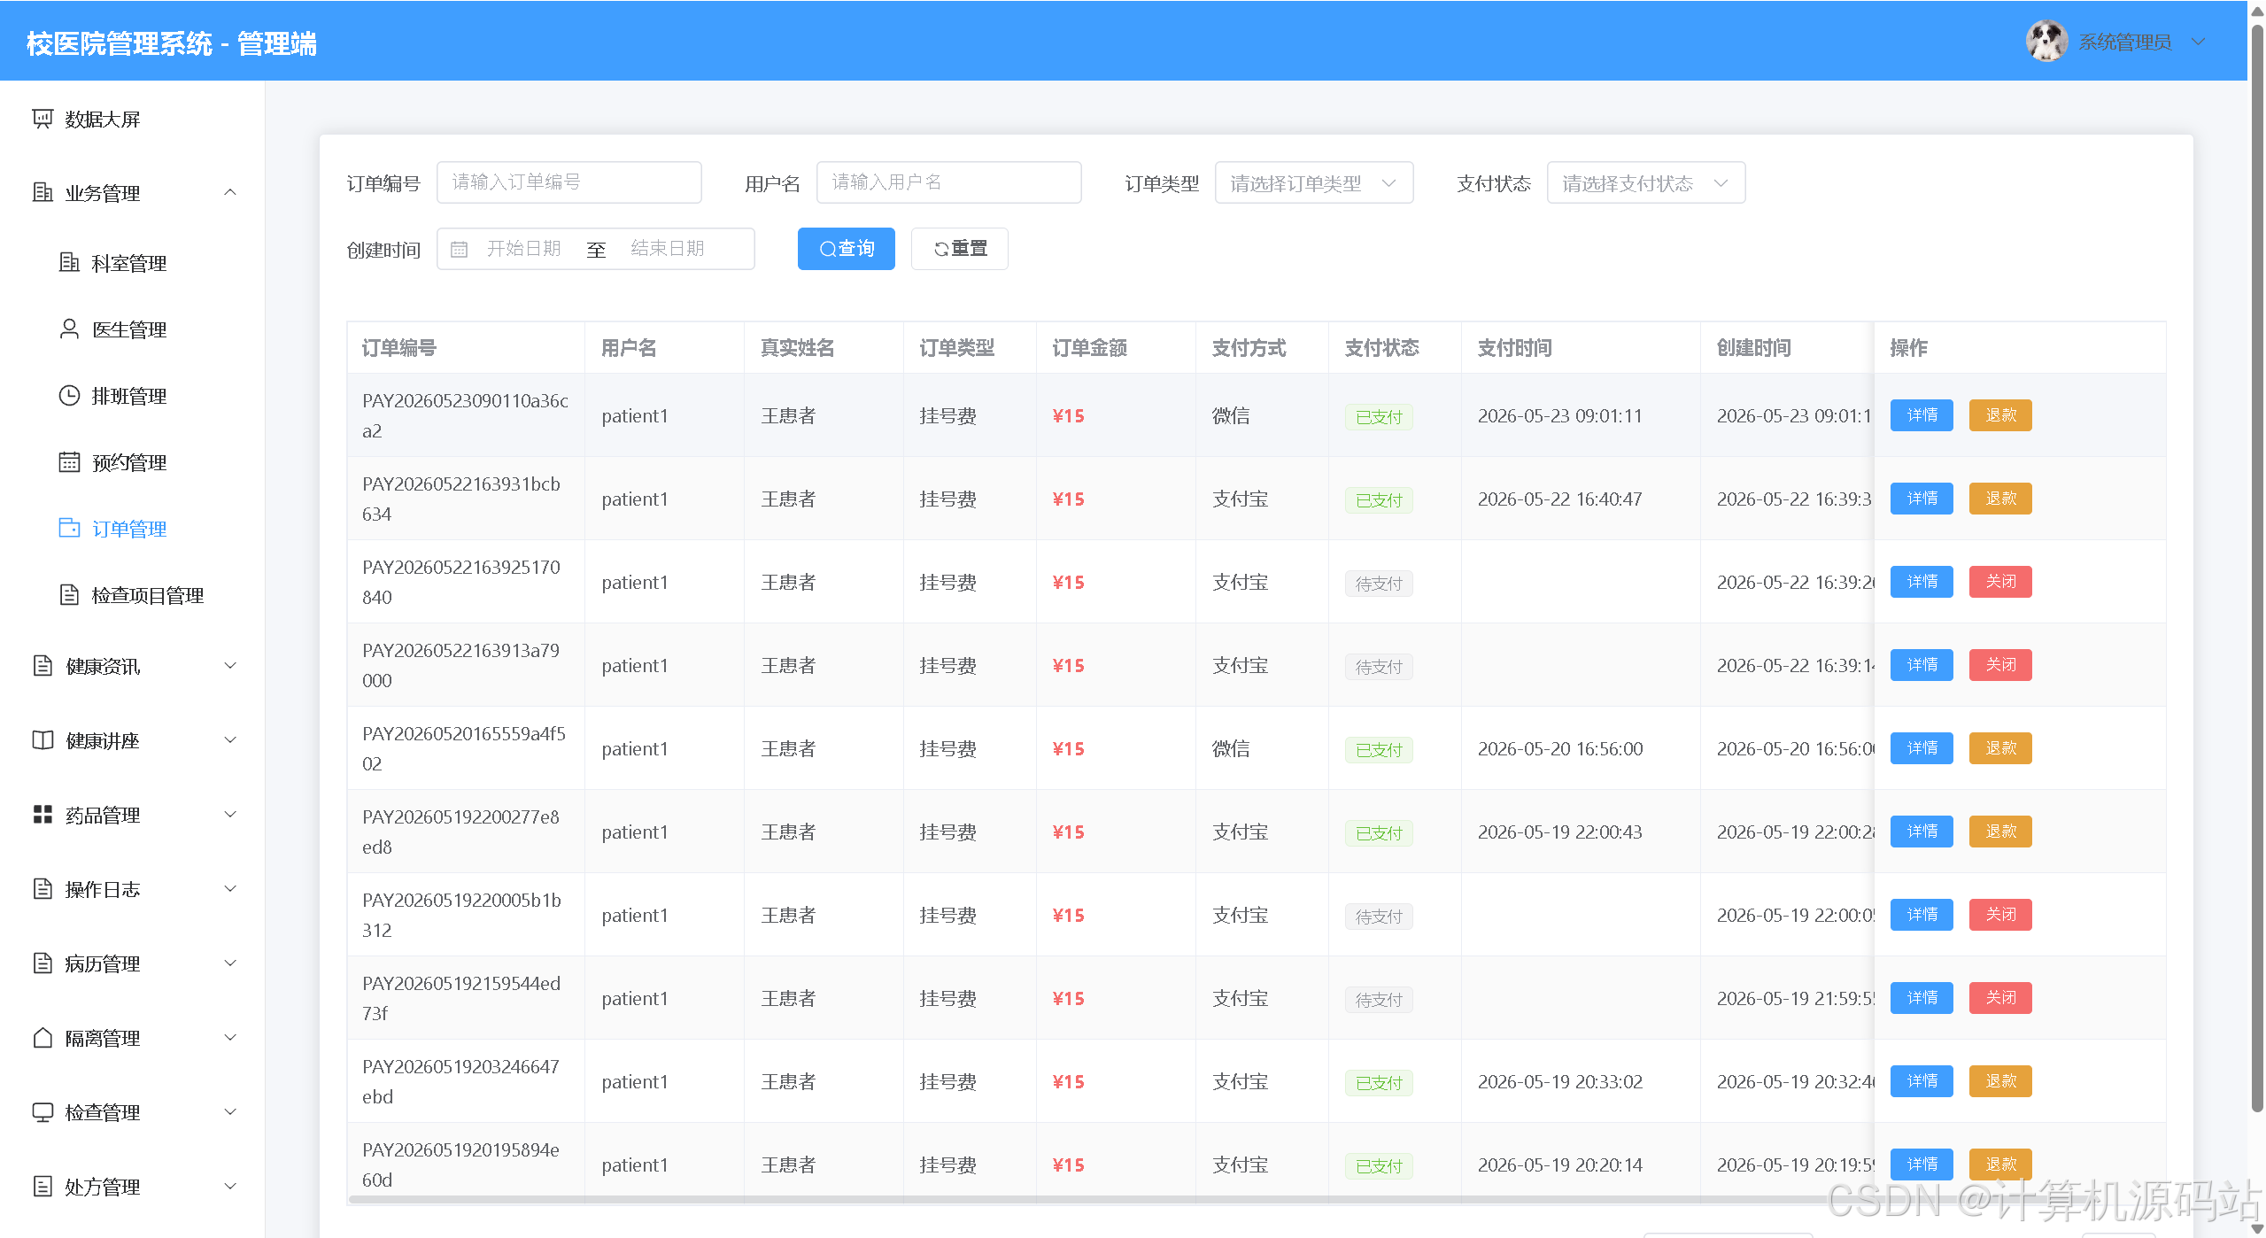Open the 支付状态 dropdown
2266x1238 pixels.
click(1645, 182)
